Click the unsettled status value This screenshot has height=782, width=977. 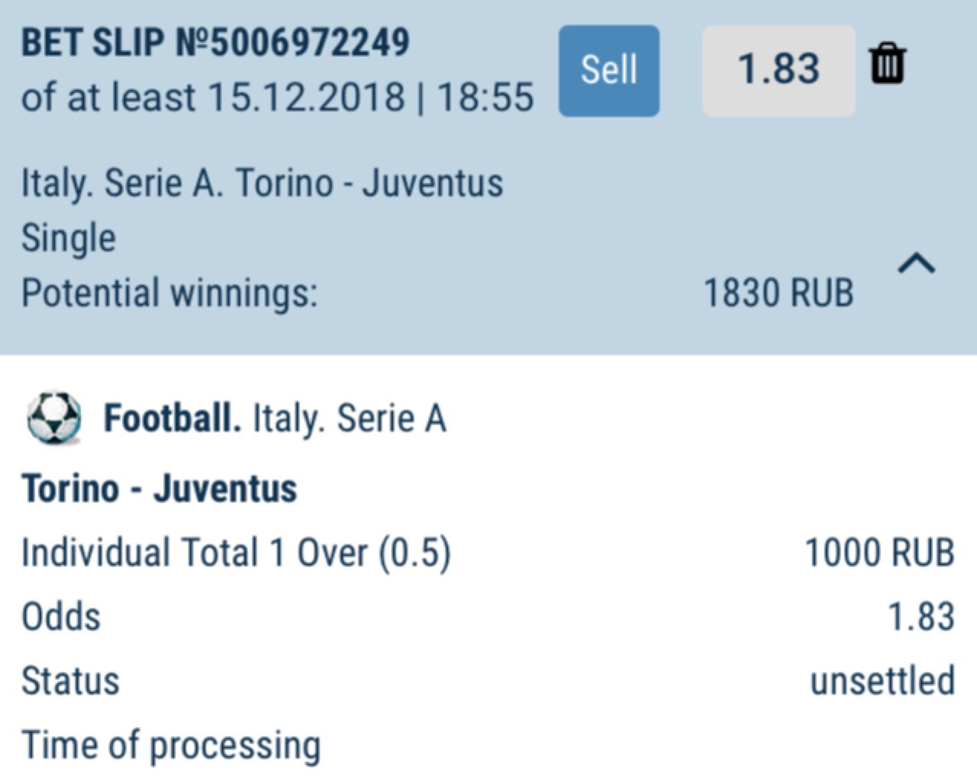click(882, 681)
